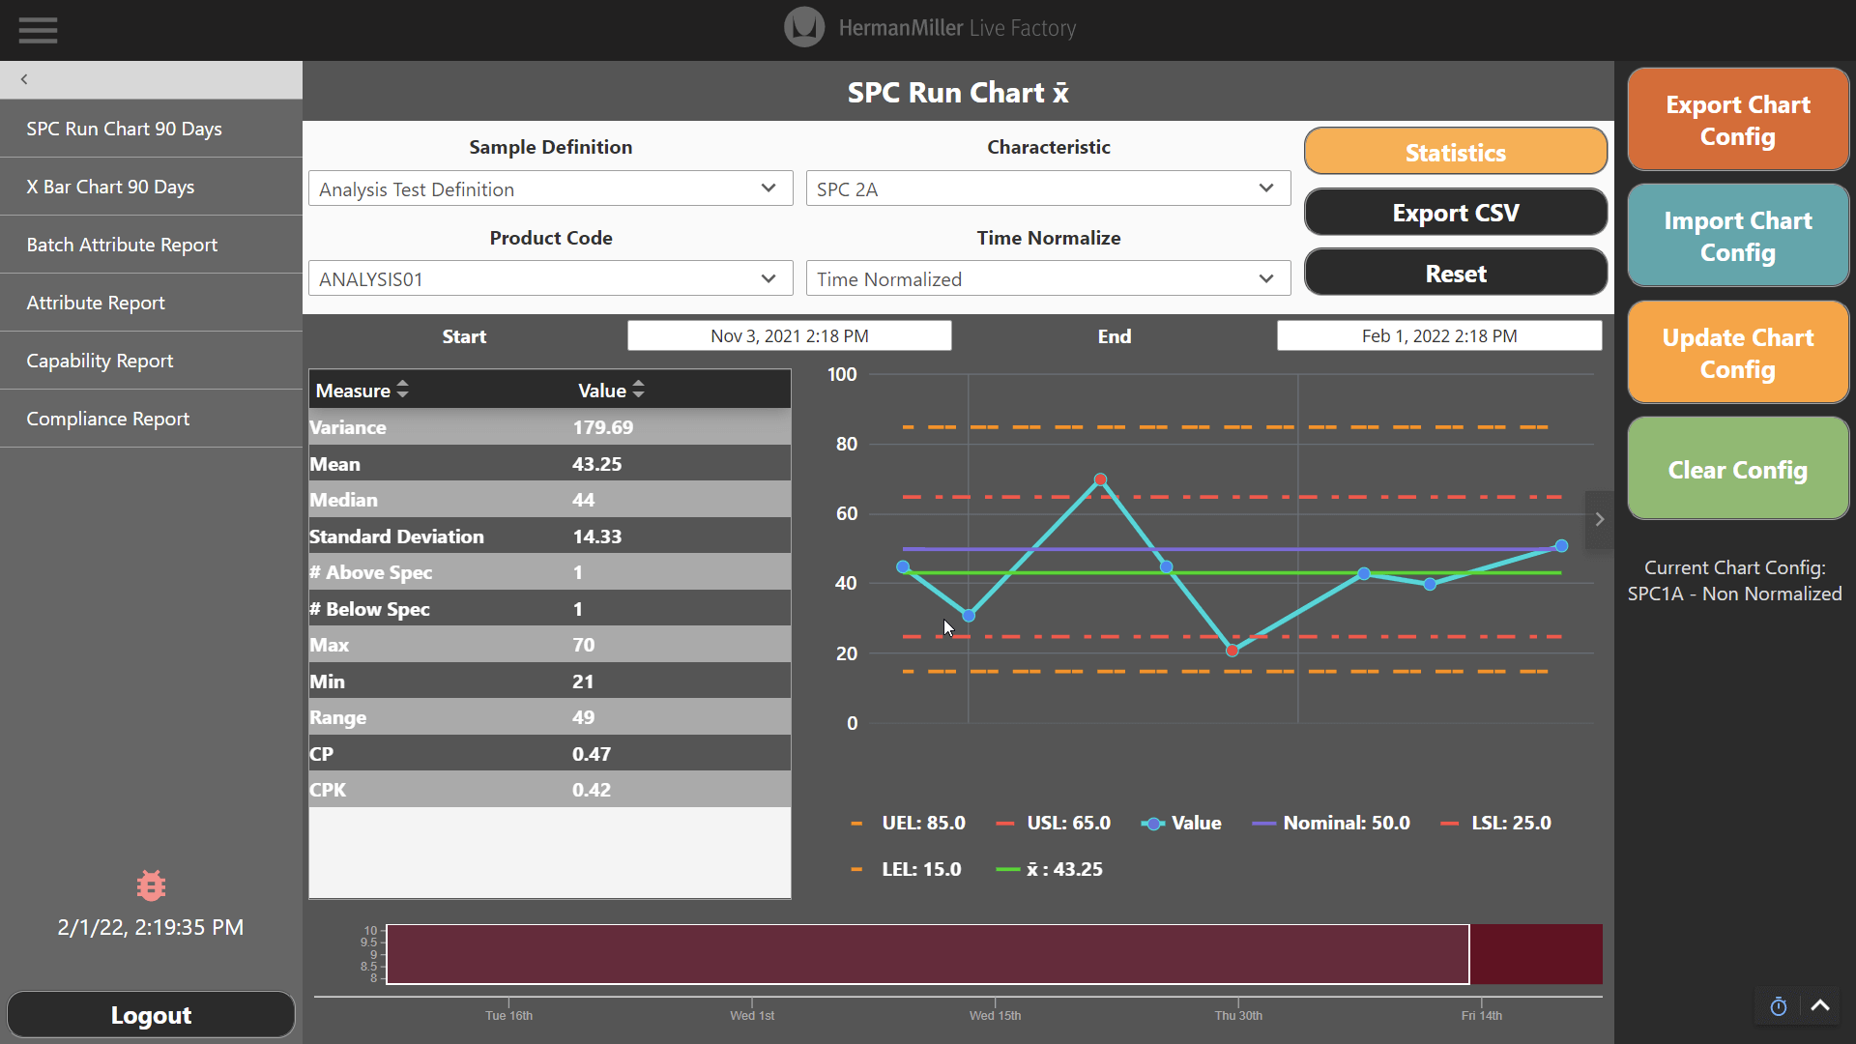This screenshot has width=1856, height=1044.
Task: Open Characteristic SPC 2A dropdown
Action: [x=1048, y=188]
